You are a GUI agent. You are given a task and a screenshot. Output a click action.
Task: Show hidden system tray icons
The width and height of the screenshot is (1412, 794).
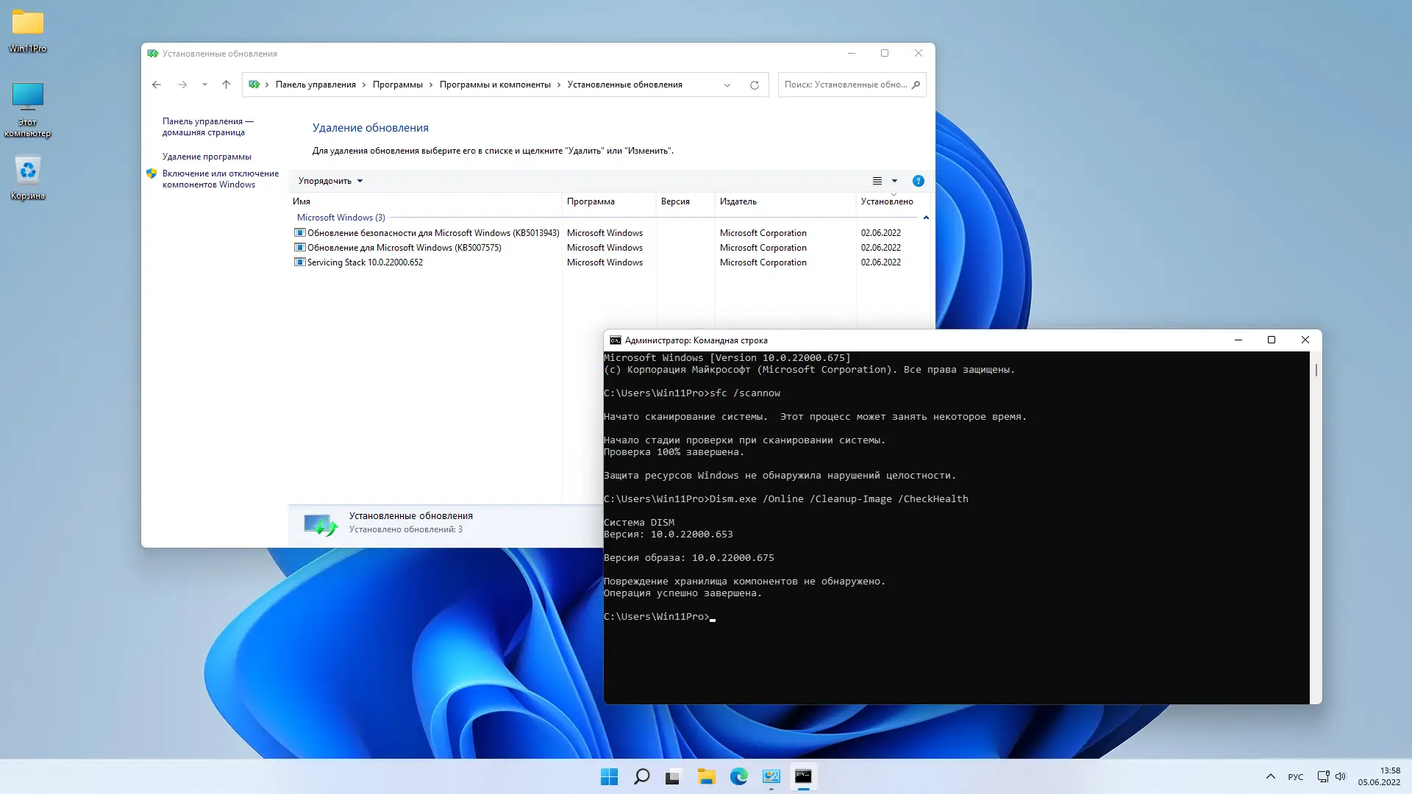[x=1270, y=776]
